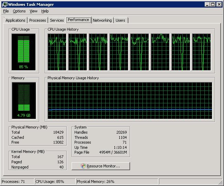Viewport: 224px width, 186px height.
Task: Click Cached value 615
Action: click(60, 137)
